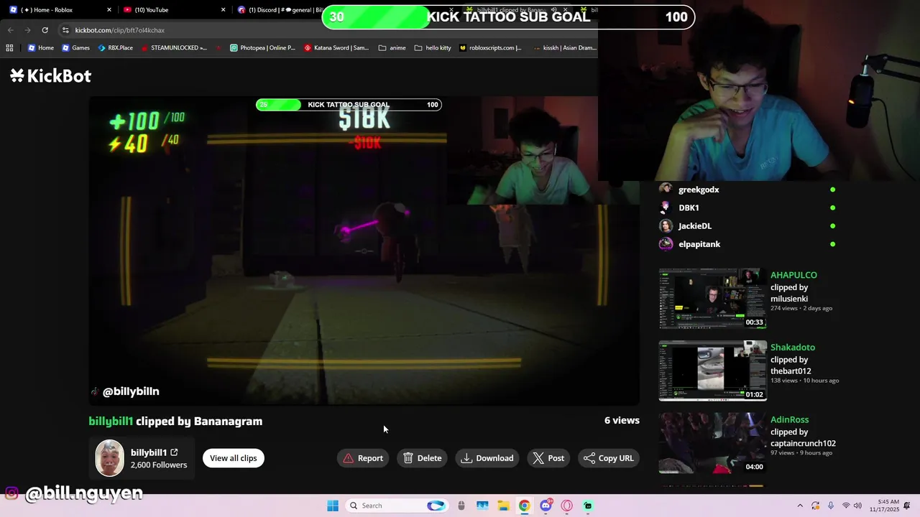Expand the anime bookmarks folder
920x517 pixels.
coord(392,48)
